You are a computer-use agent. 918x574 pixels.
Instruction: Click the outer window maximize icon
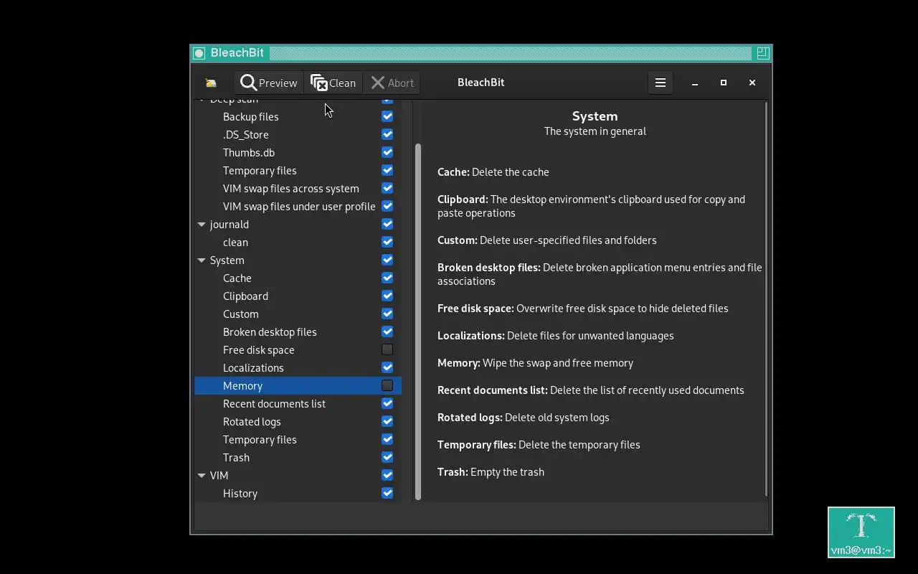click(x=762, y=53)
